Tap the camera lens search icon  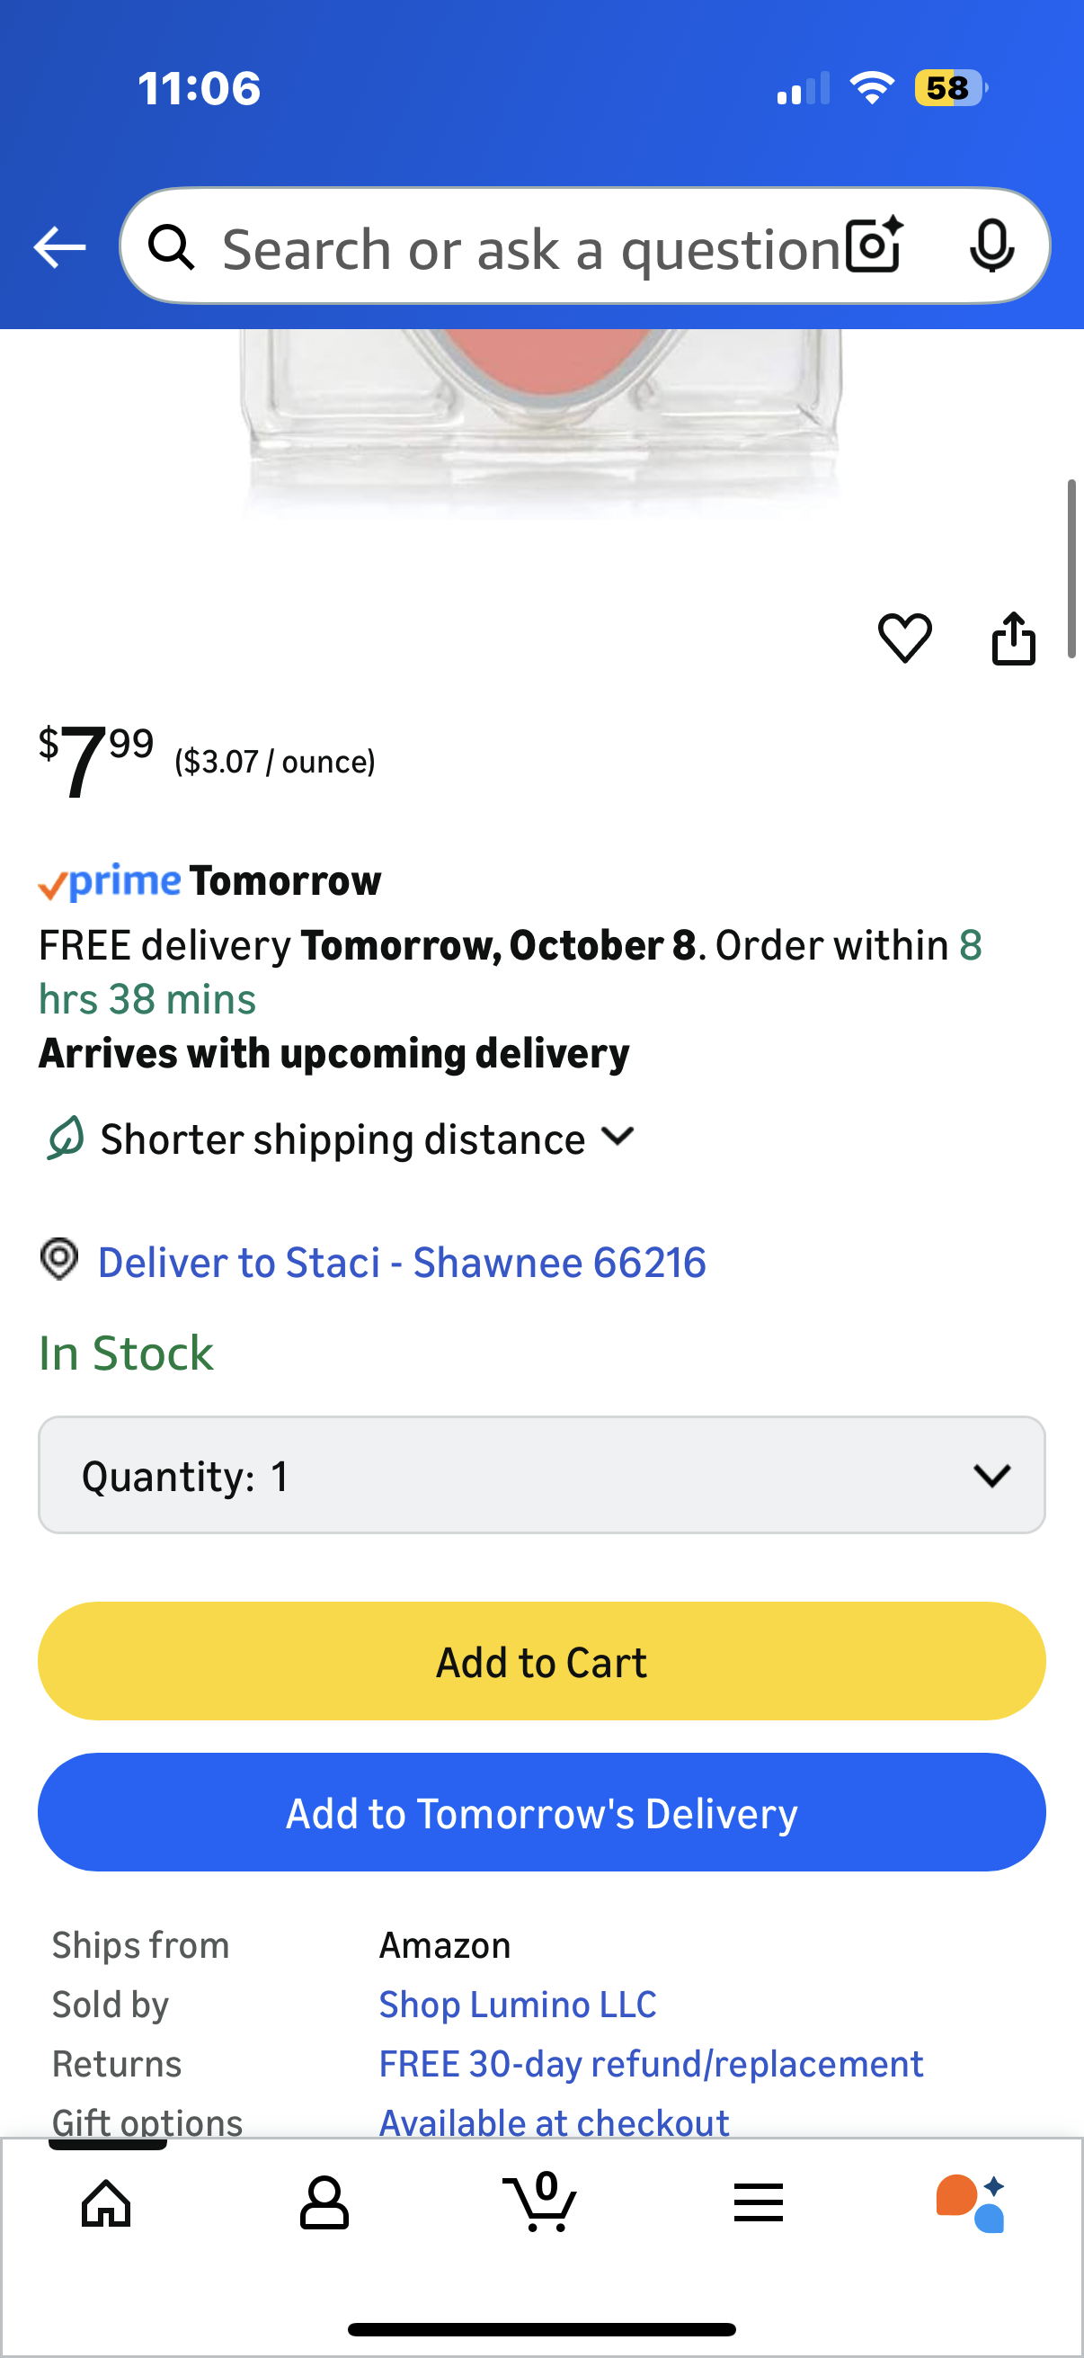874,246
